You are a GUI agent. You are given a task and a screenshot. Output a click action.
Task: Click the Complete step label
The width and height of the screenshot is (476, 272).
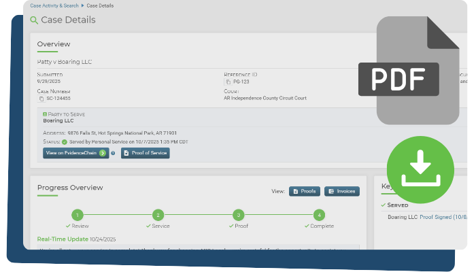pos(322,226)
